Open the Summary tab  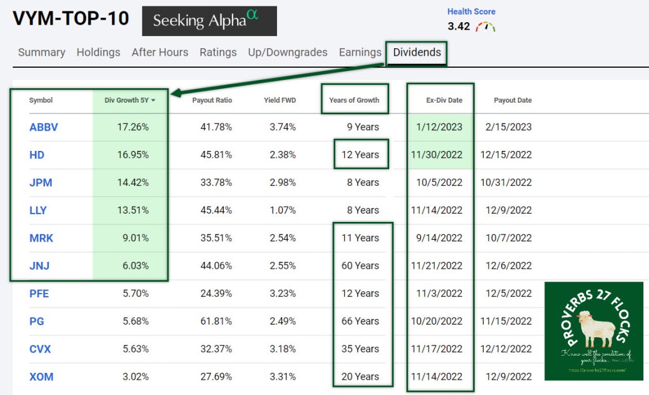[41, 53]
